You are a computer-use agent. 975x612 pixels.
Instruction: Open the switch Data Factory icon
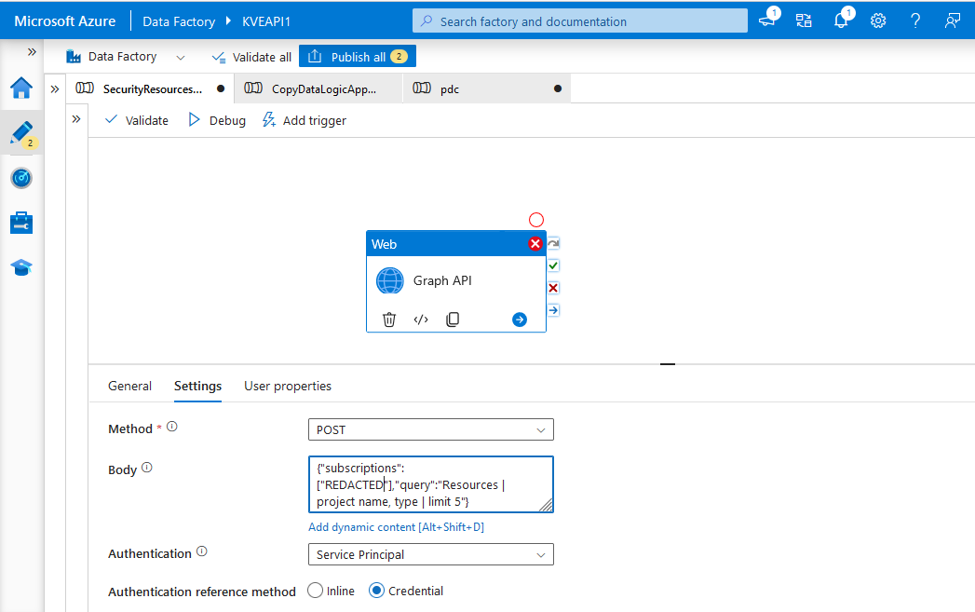click(x=804, y=20)
